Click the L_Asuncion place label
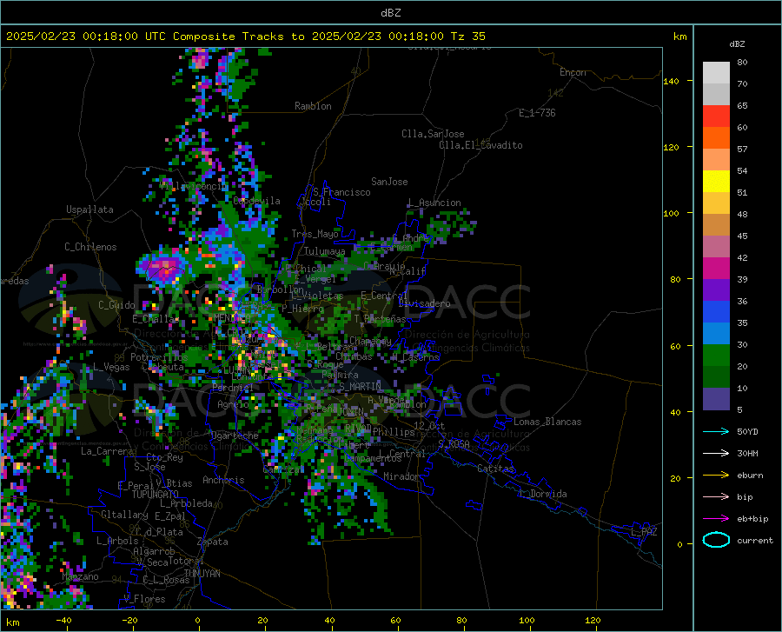This screenshot has height=632, width=782. click(x=434, y=203)
